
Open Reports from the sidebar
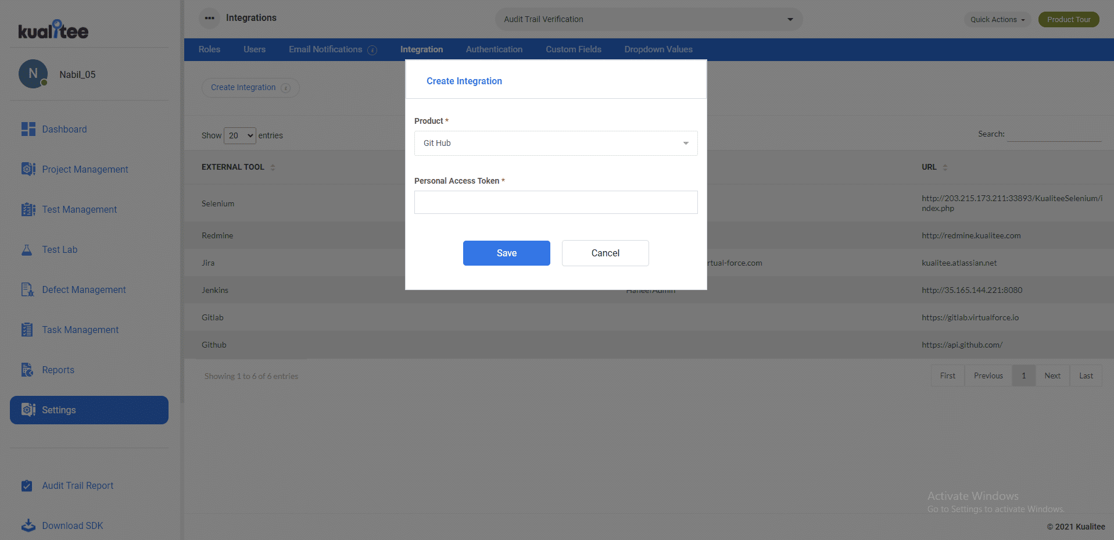pyautogui.click(x=58, y=370)
